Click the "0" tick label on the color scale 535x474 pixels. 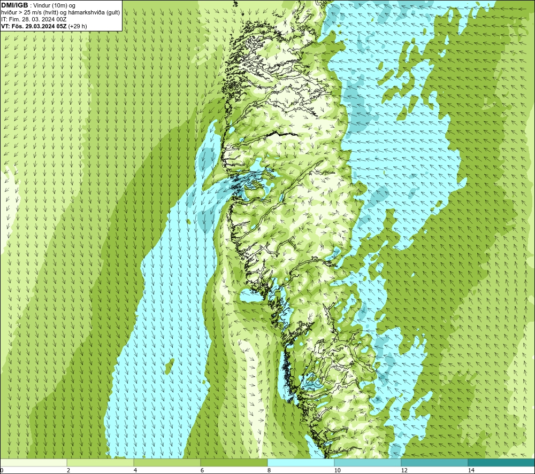pyautogui.click(x=2, y=470)
